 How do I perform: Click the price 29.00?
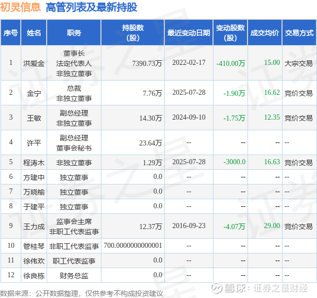[272, 226]
